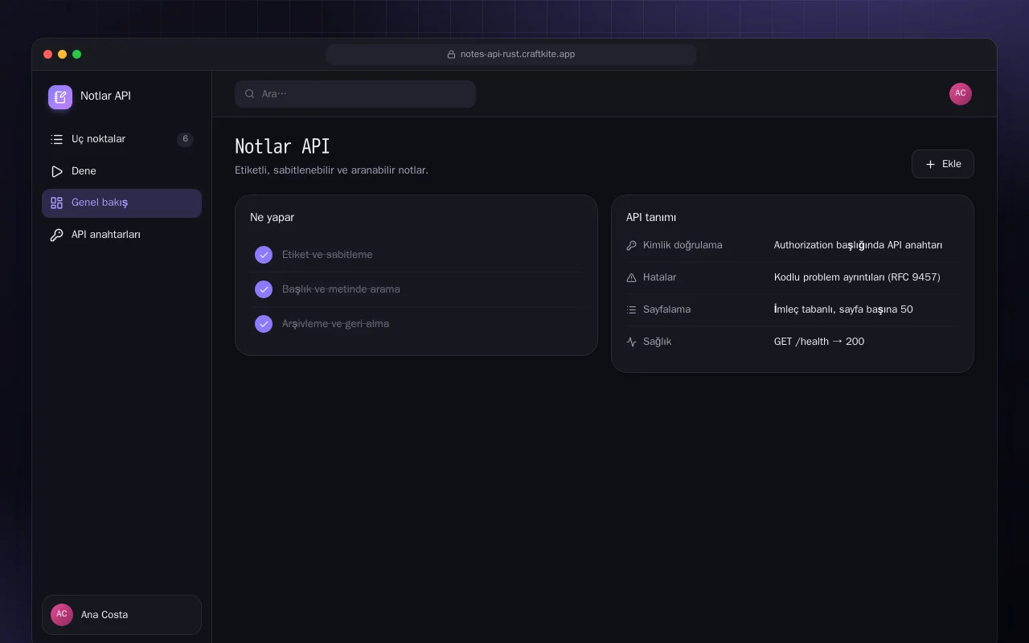Select the Authorization başlığında API anahtarı value
This screenshot has width=1029, height=643.
858,245
